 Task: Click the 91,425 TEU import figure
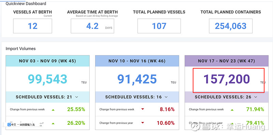pyautogui.click(x=137, y=79)
